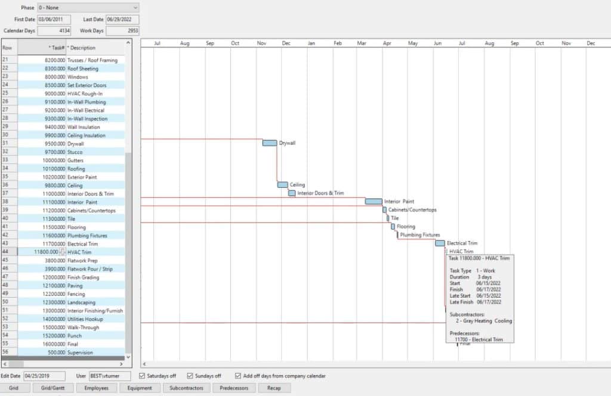
Task: Click the Interior Paint Gantt bar
Action: [374, 202]
